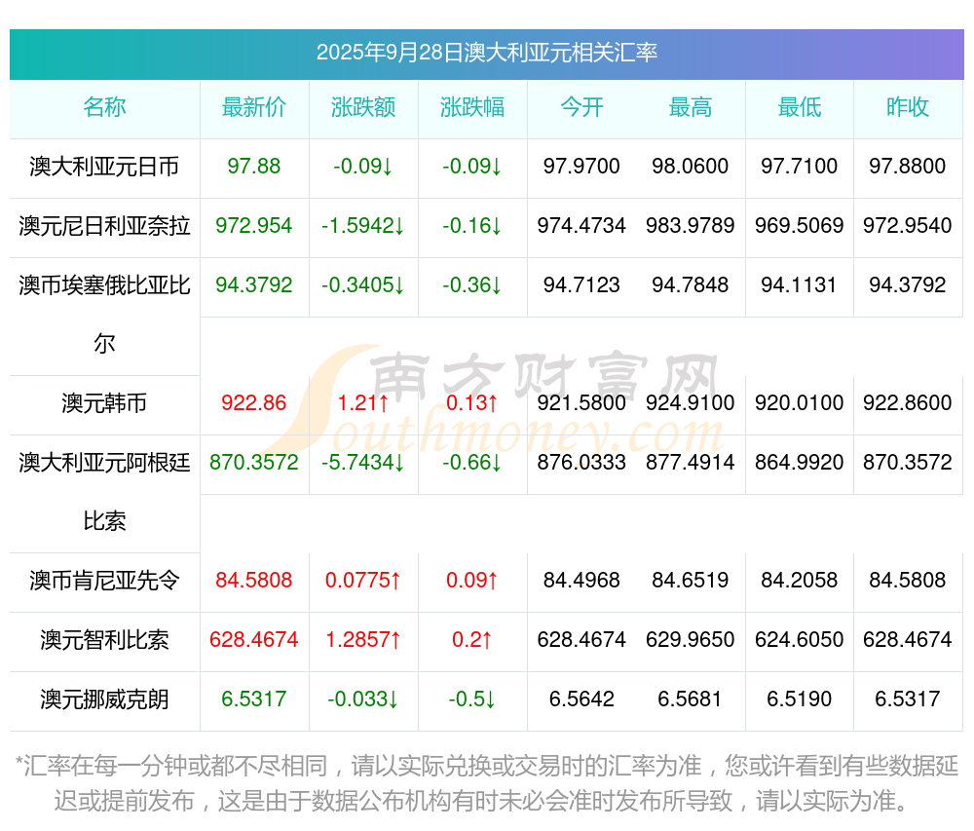Select change percent '-0.36↓'
The image size is (974, 831).
pyautogui.click(x=472, y=285)
